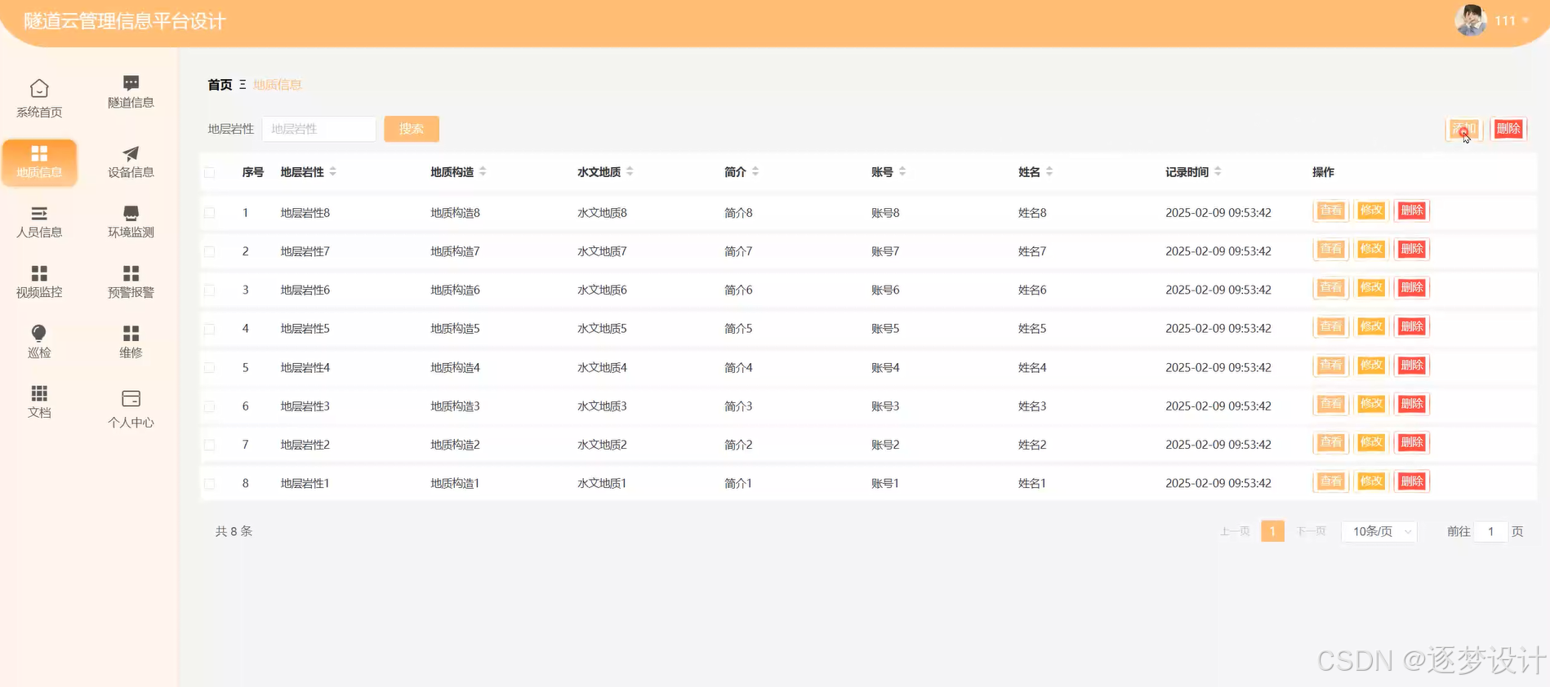The width and height of the screenshot is (1550, 687).
Task: Open the 设备信息 paper-plane icon
Action: (131, 153)
